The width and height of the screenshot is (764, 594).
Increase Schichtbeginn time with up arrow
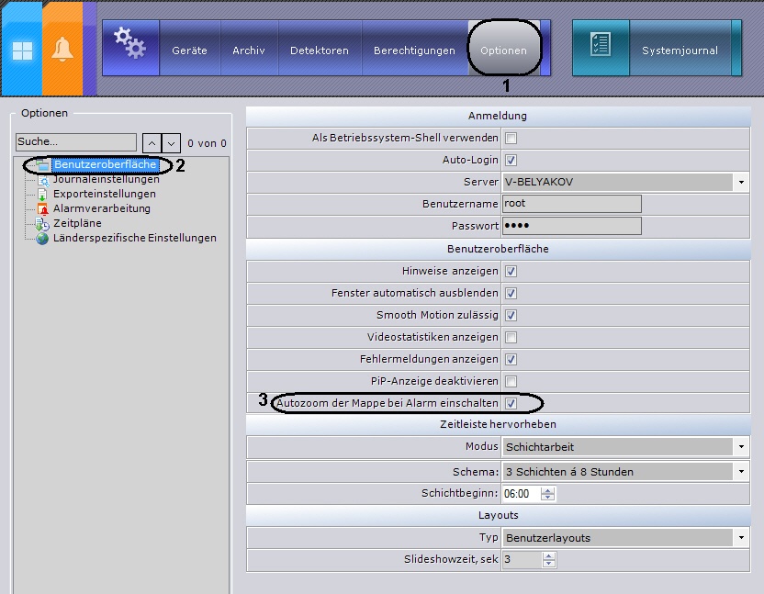(547, 490)
